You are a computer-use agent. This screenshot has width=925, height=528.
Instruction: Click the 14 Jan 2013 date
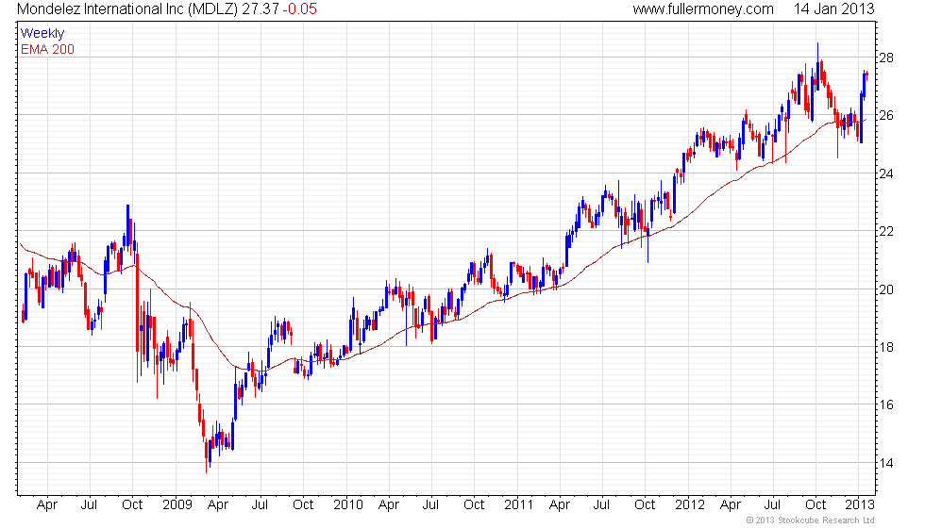pos(833,8)
